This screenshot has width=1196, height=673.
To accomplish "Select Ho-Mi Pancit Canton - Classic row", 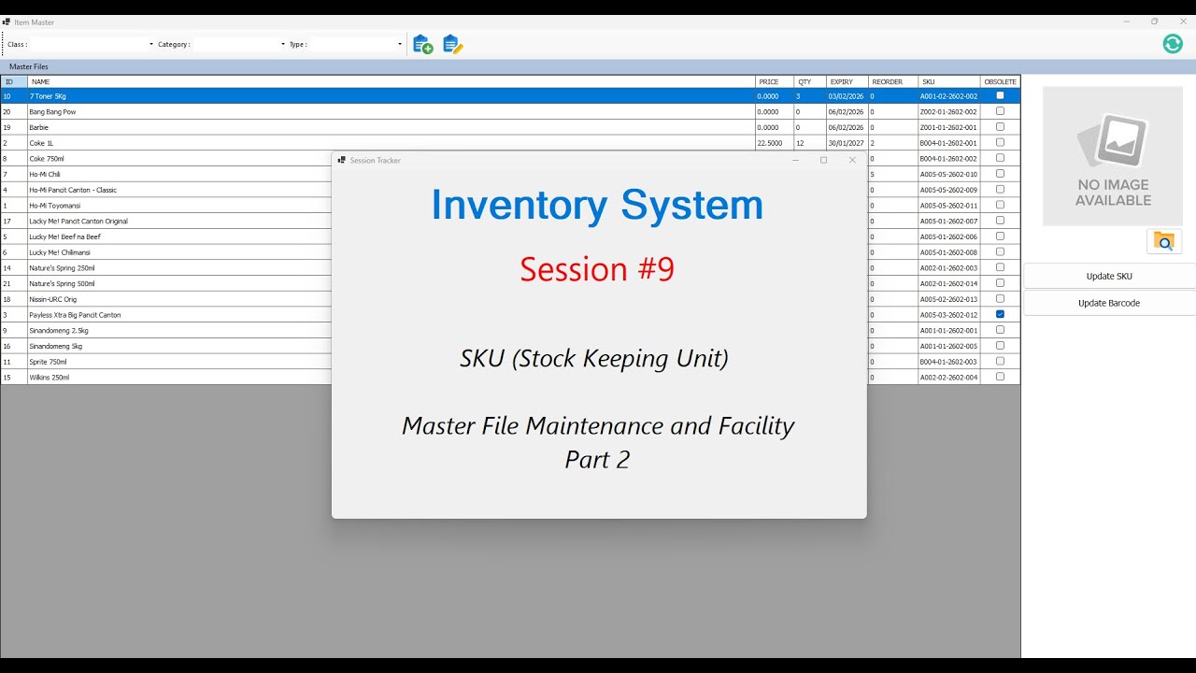I will (166, 190).
